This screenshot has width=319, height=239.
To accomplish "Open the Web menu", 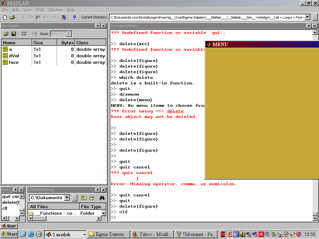I will (x=40, y=10).
